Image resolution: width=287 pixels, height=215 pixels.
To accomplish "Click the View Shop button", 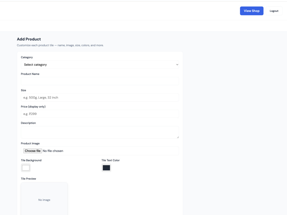I will point(251,11).
